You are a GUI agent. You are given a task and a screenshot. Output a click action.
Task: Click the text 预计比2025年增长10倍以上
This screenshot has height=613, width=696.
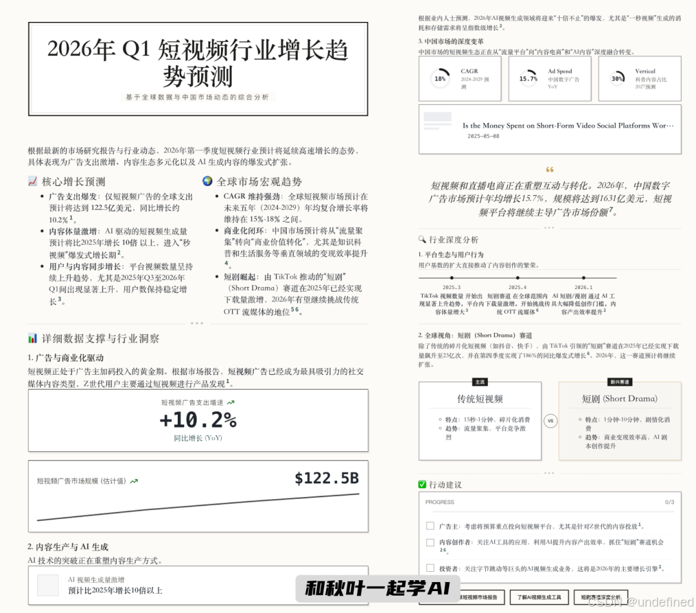(115, 591)
